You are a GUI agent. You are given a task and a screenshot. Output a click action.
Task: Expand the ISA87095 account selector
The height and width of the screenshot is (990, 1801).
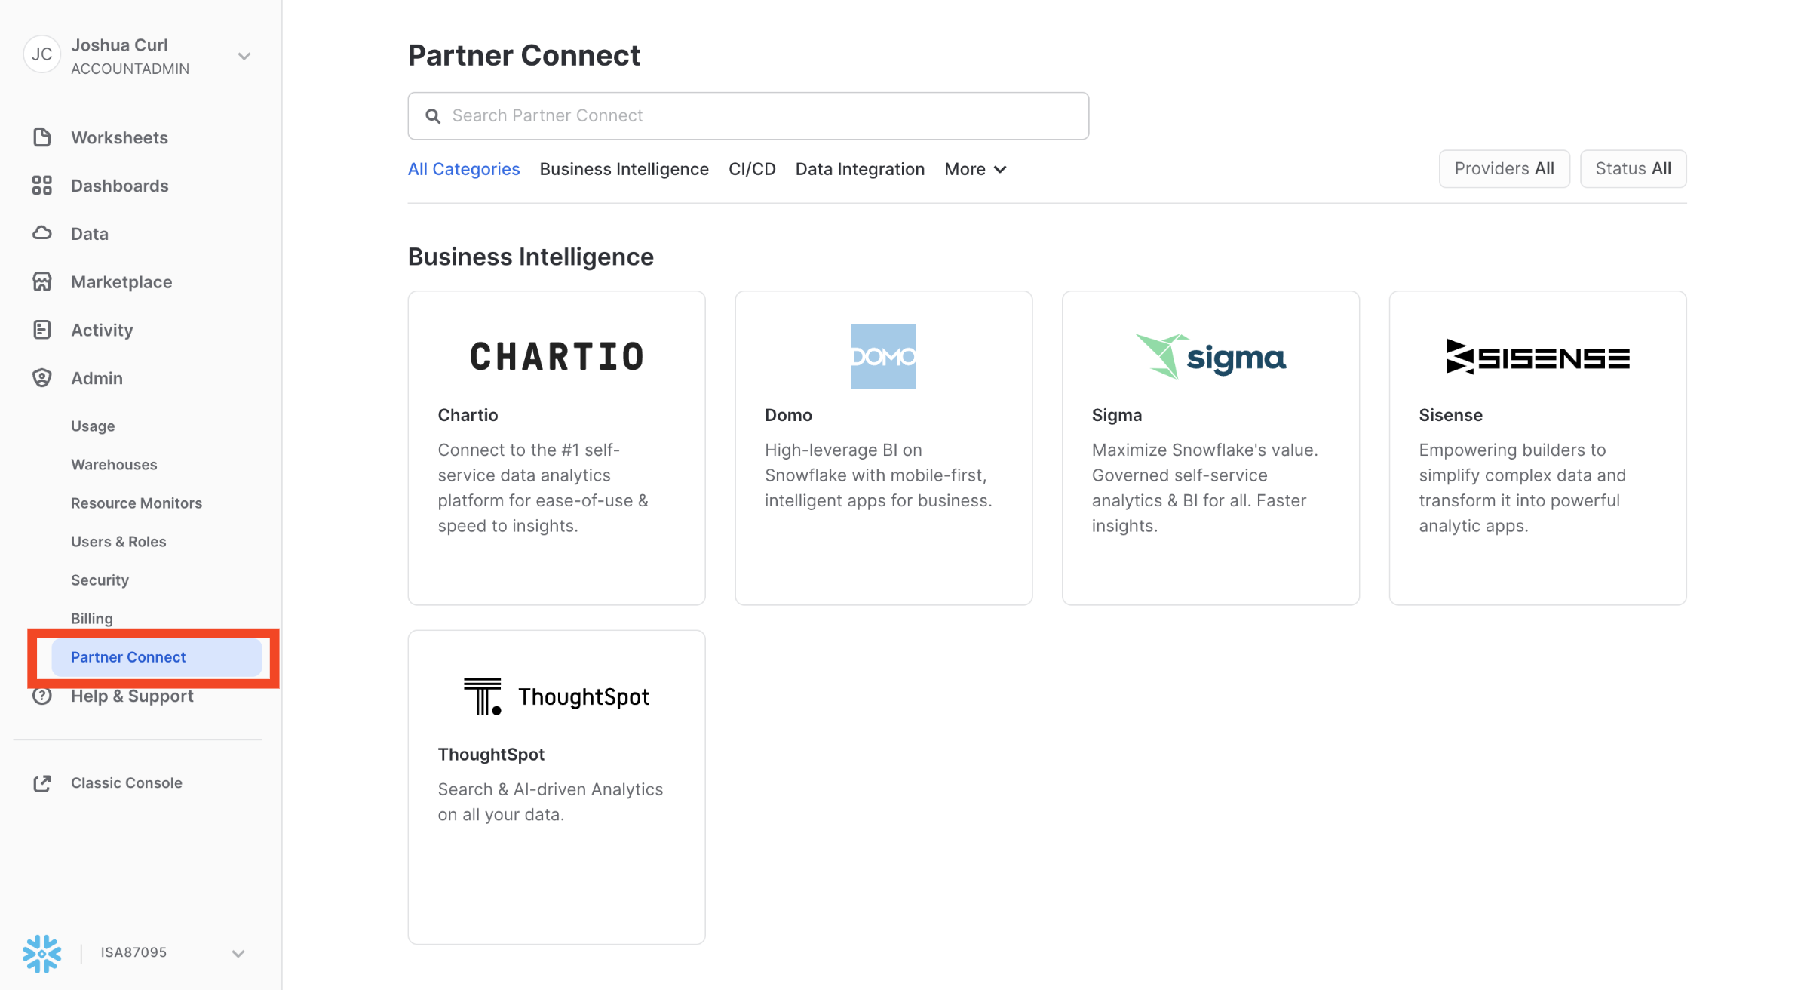coord(238,953)
